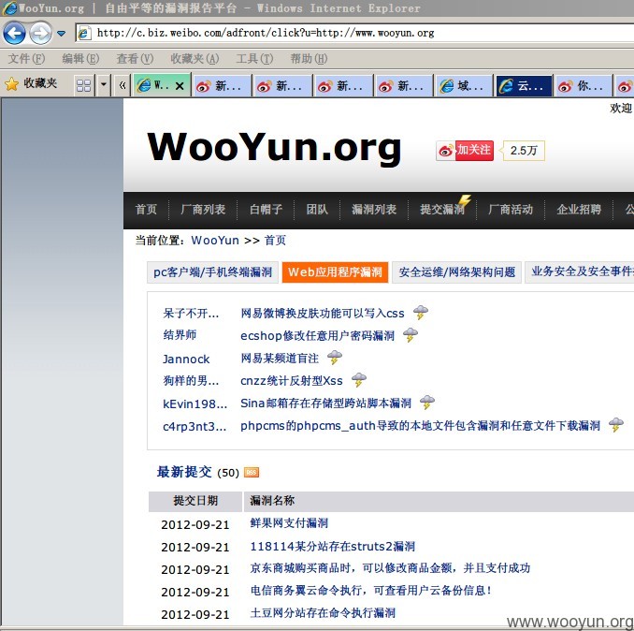Close the active WooYun tab

click(180, 86)
